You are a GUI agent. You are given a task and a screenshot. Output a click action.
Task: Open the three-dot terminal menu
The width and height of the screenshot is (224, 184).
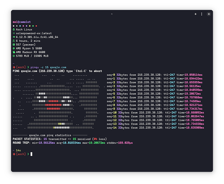(202, 14)
